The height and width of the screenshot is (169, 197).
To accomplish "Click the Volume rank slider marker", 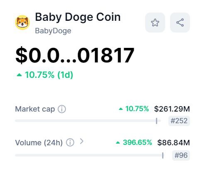I will pos(163,155).
